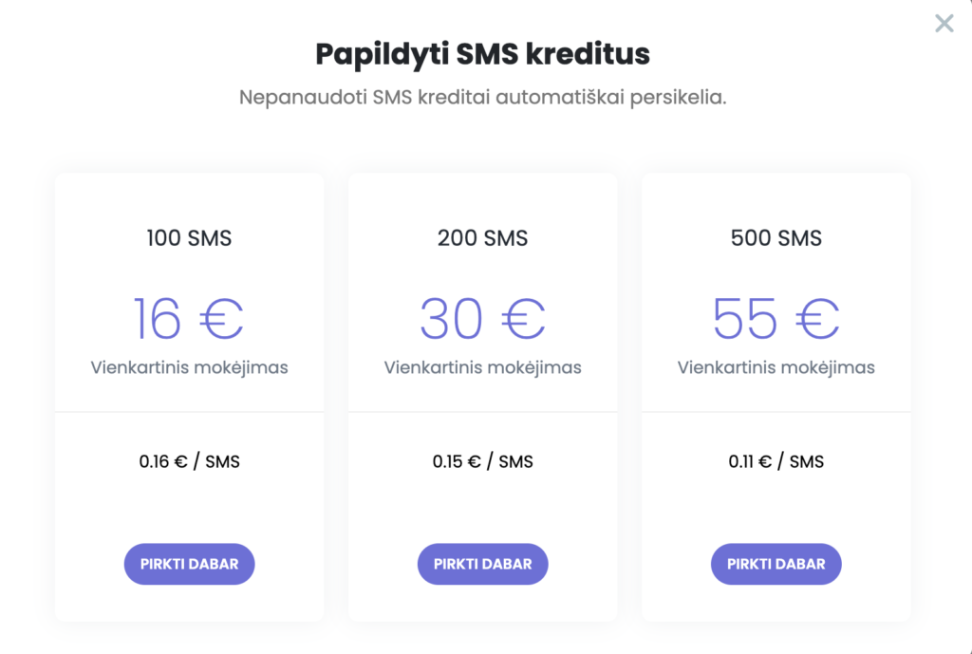Screen dimensions: 972x654
Task: Click the Nepanaudoti SMS kreditai subtitle text
Action: (x=482, y=98)
